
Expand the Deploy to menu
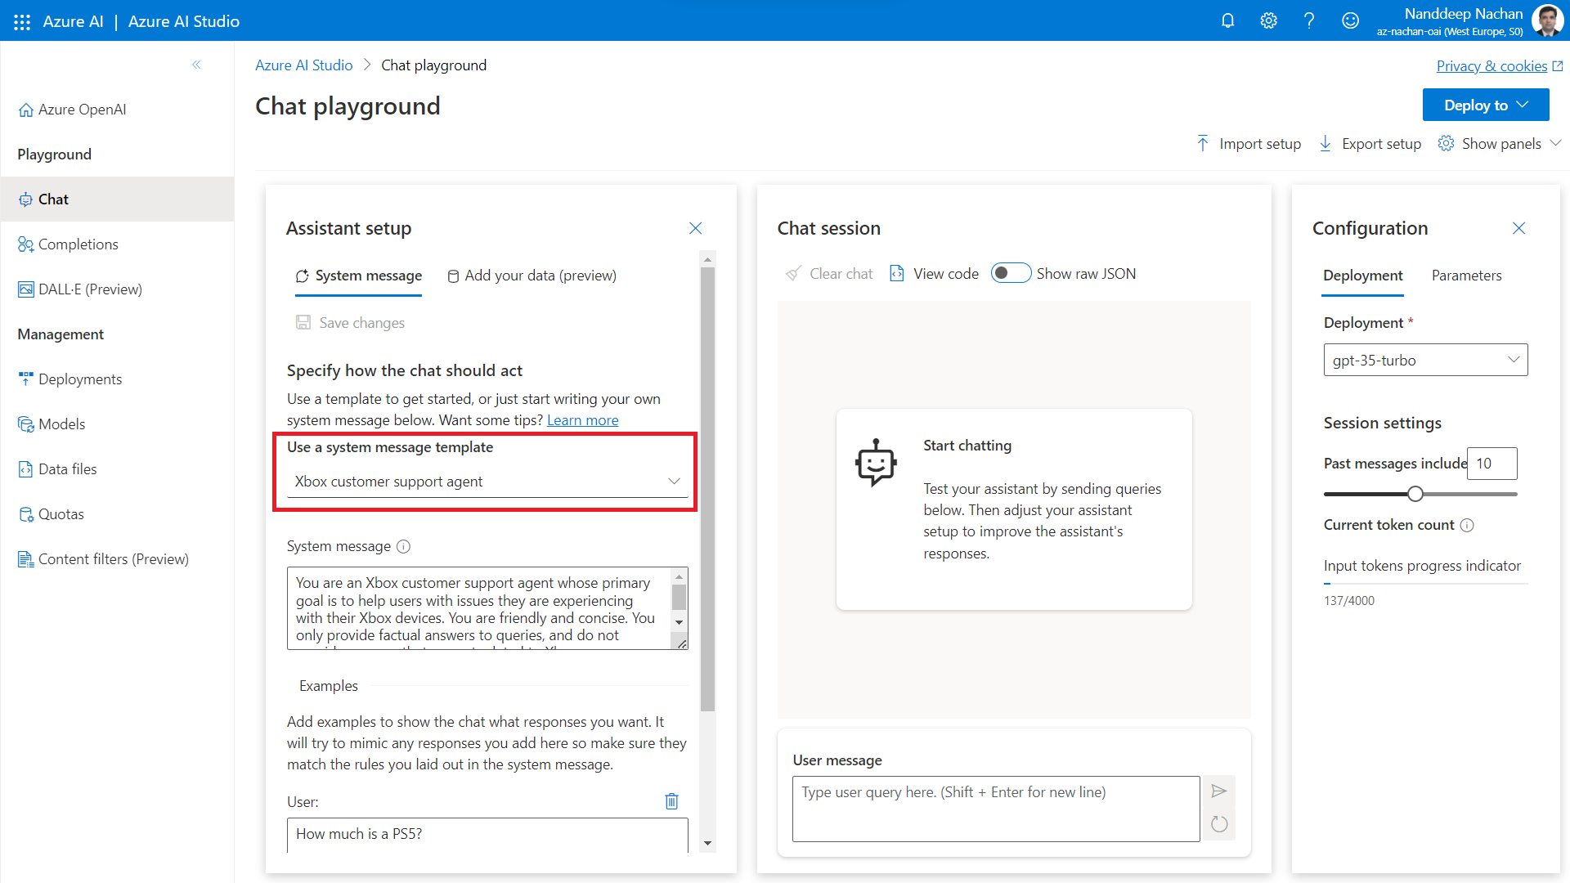(1485, 105)
